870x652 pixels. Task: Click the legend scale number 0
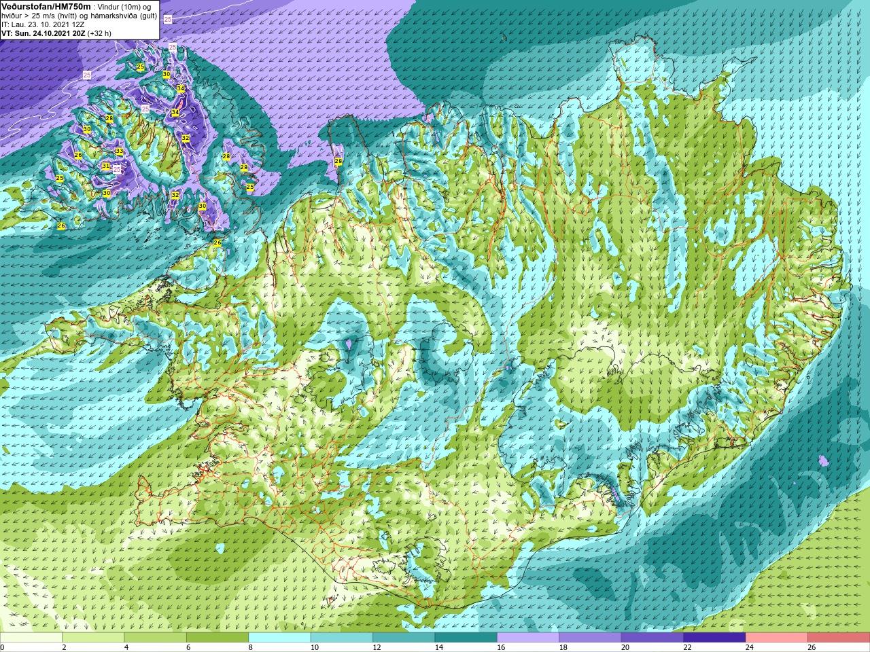(2, 647)
